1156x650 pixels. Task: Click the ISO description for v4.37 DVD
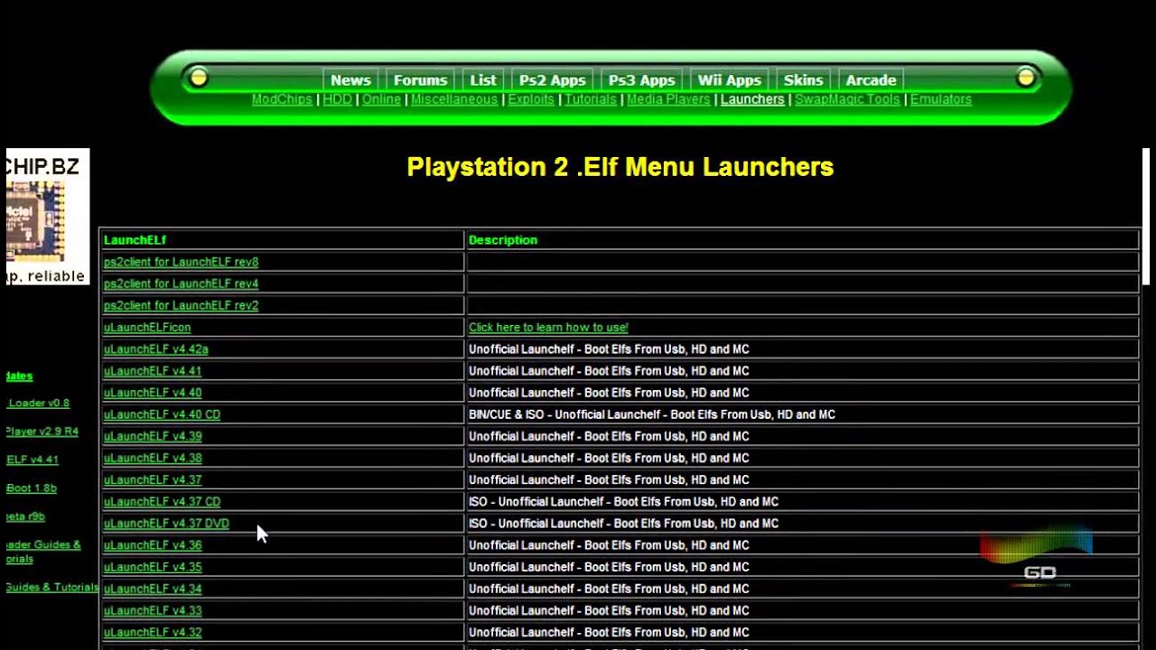623,524
